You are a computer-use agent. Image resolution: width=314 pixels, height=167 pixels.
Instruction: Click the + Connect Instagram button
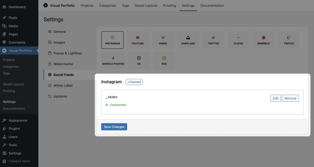tap(134, 82)
